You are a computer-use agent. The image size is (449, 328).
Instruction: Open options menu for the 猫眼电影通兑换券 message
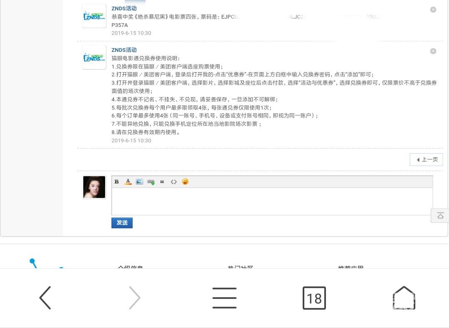click(433, 51)
